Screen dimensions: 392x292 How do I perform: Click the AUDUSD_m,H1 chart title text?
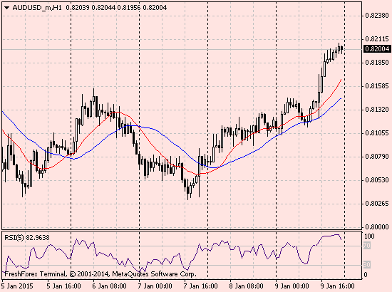(x=37, y=8)
